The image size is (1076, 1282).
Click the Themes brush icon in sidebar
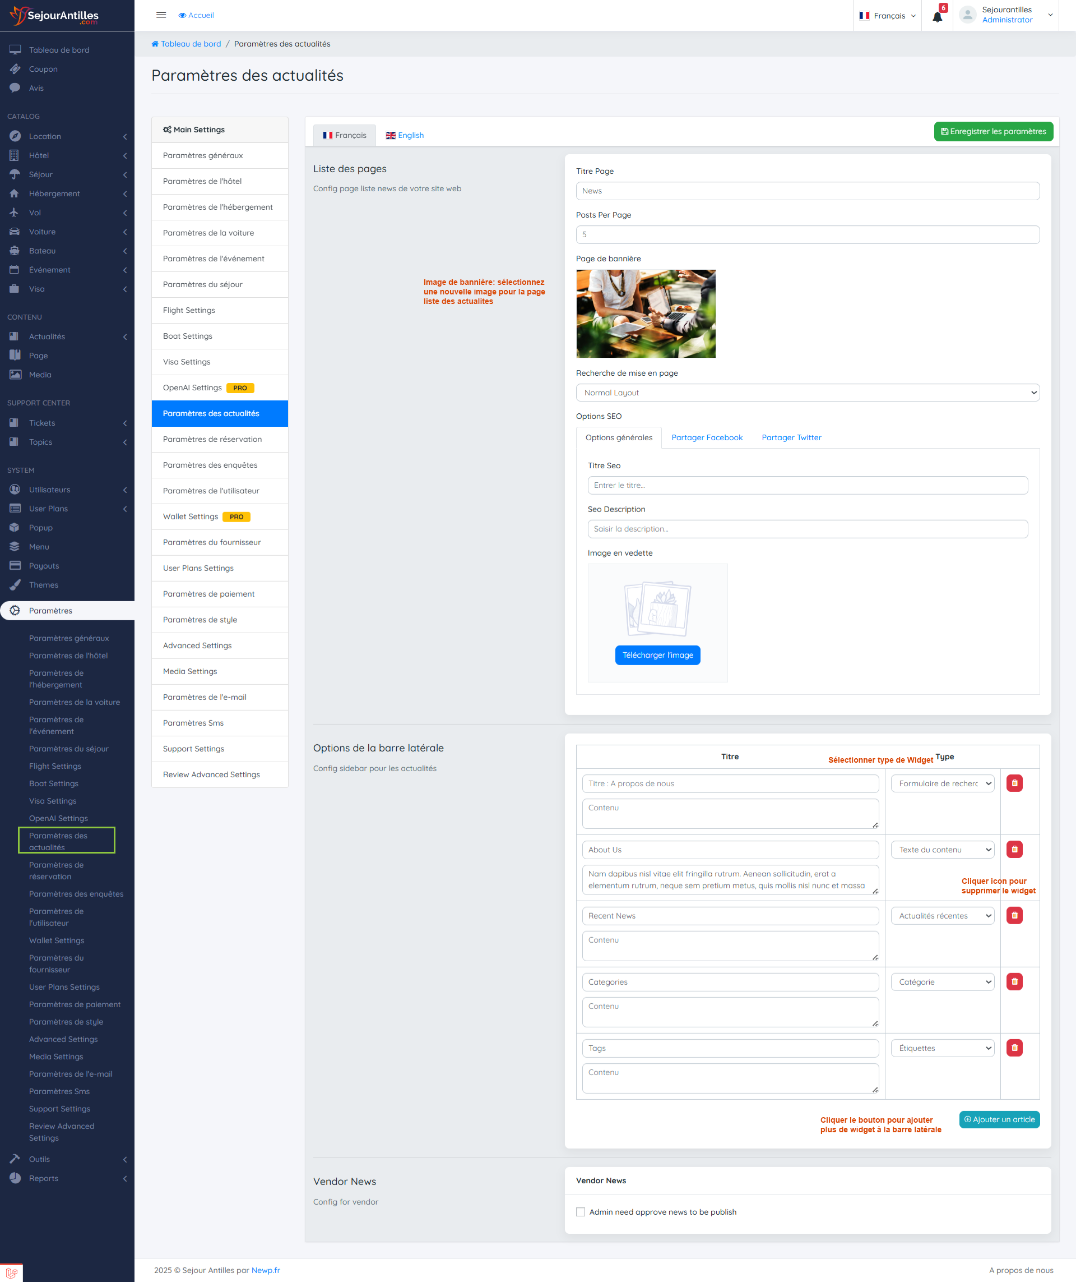coord(15,585)
